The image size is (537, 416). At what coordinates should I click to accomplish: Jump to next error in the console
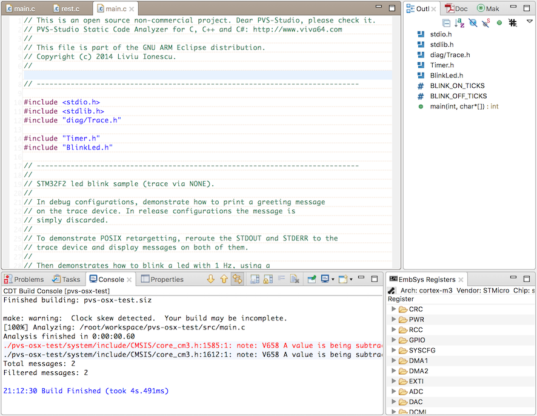click(211, 279)
